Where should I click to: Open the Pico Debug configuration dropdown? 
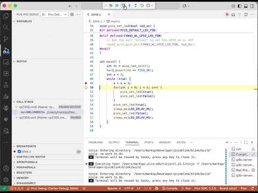[57, 14]
